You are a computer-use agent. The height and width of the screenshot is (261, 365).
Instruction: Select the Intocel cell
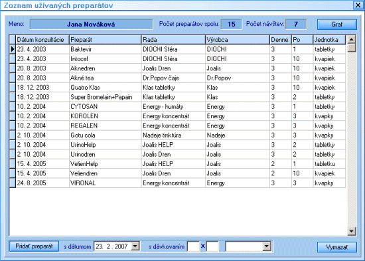click(106, 58)
